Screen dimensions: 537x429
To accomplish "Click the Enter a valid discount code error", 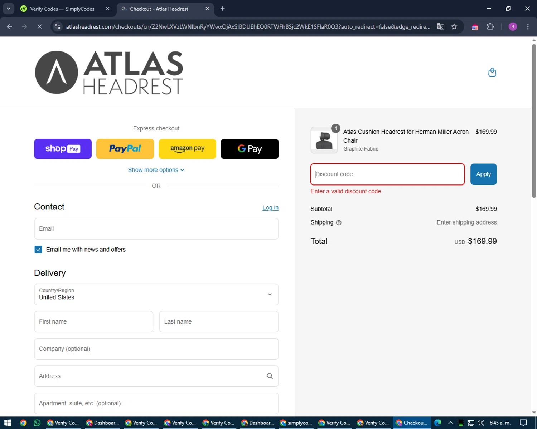I will (345, 191).
